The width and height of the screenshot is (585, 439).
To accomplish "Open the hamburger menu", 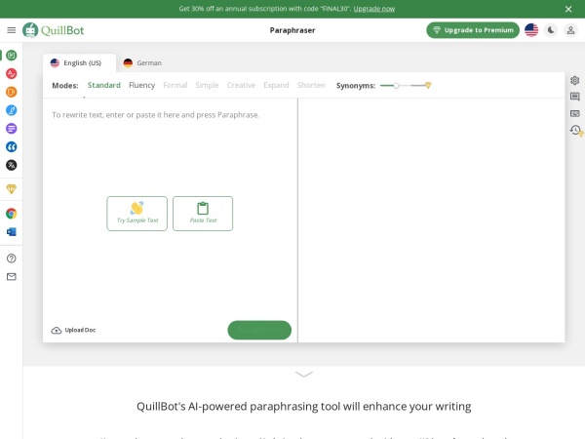I will 11,30.
